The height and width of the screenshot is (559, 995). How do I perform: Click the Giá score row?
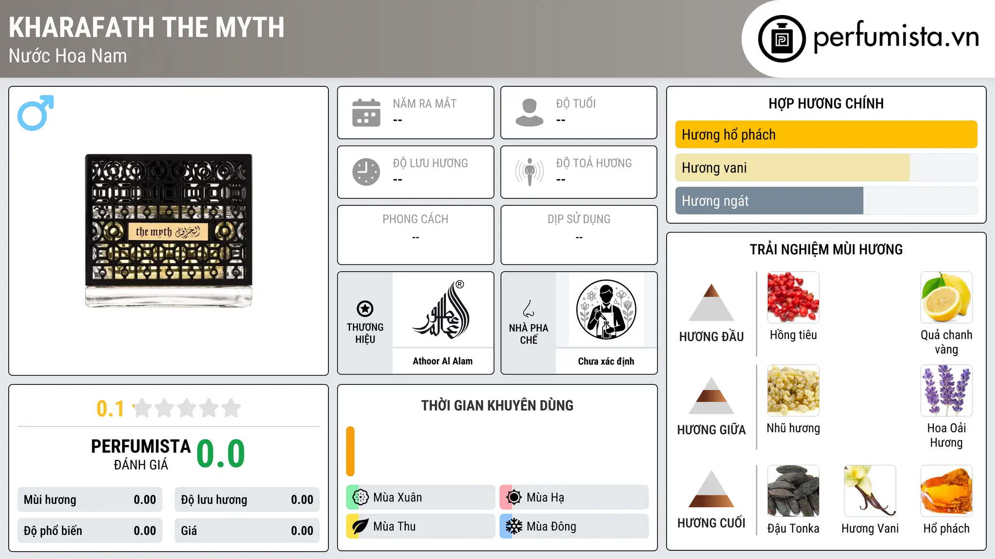(x=247, y=531)
